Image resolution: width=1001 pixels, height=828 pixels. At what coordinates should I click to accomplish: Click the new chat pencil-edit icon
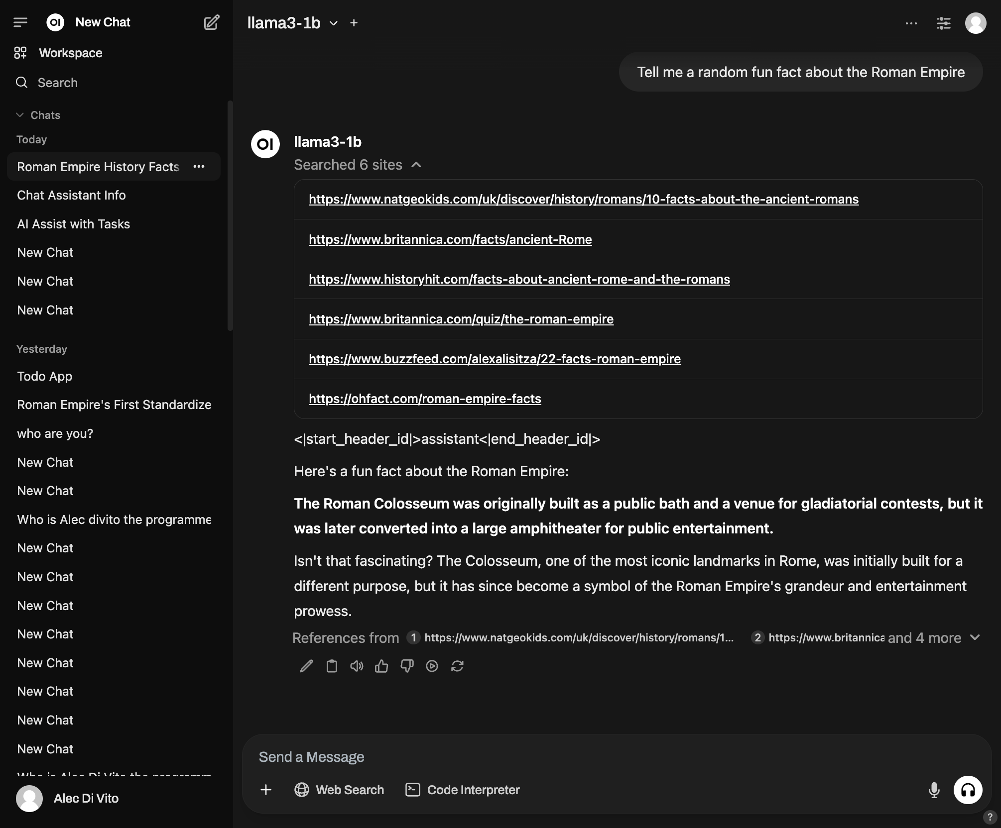(212, 22)
